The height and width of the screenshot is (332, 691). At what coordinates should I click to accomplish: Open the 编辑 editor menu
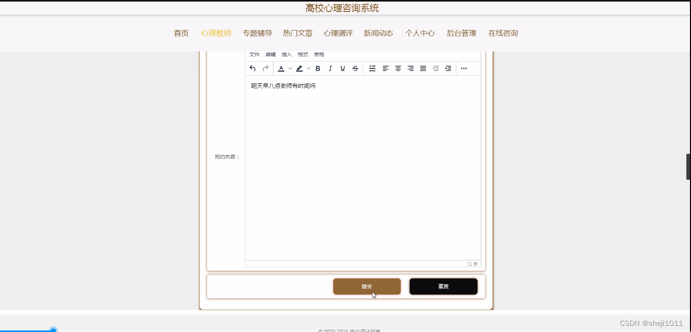point(270,54)
